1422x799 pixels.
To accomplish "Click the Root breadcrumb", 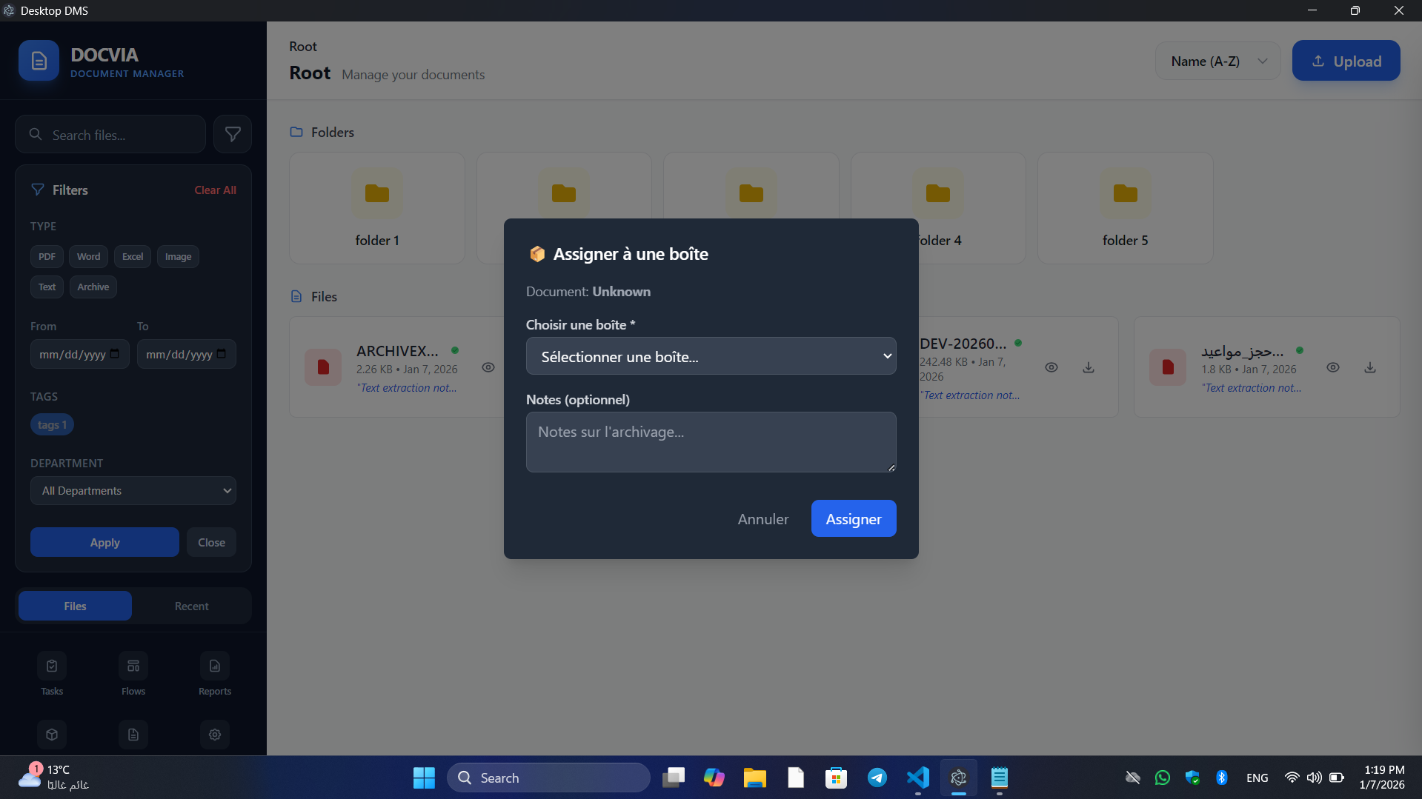I will click(x=302, y=47).
